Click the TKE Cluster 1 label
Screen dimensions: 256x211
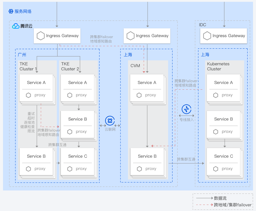pos(28,66)
